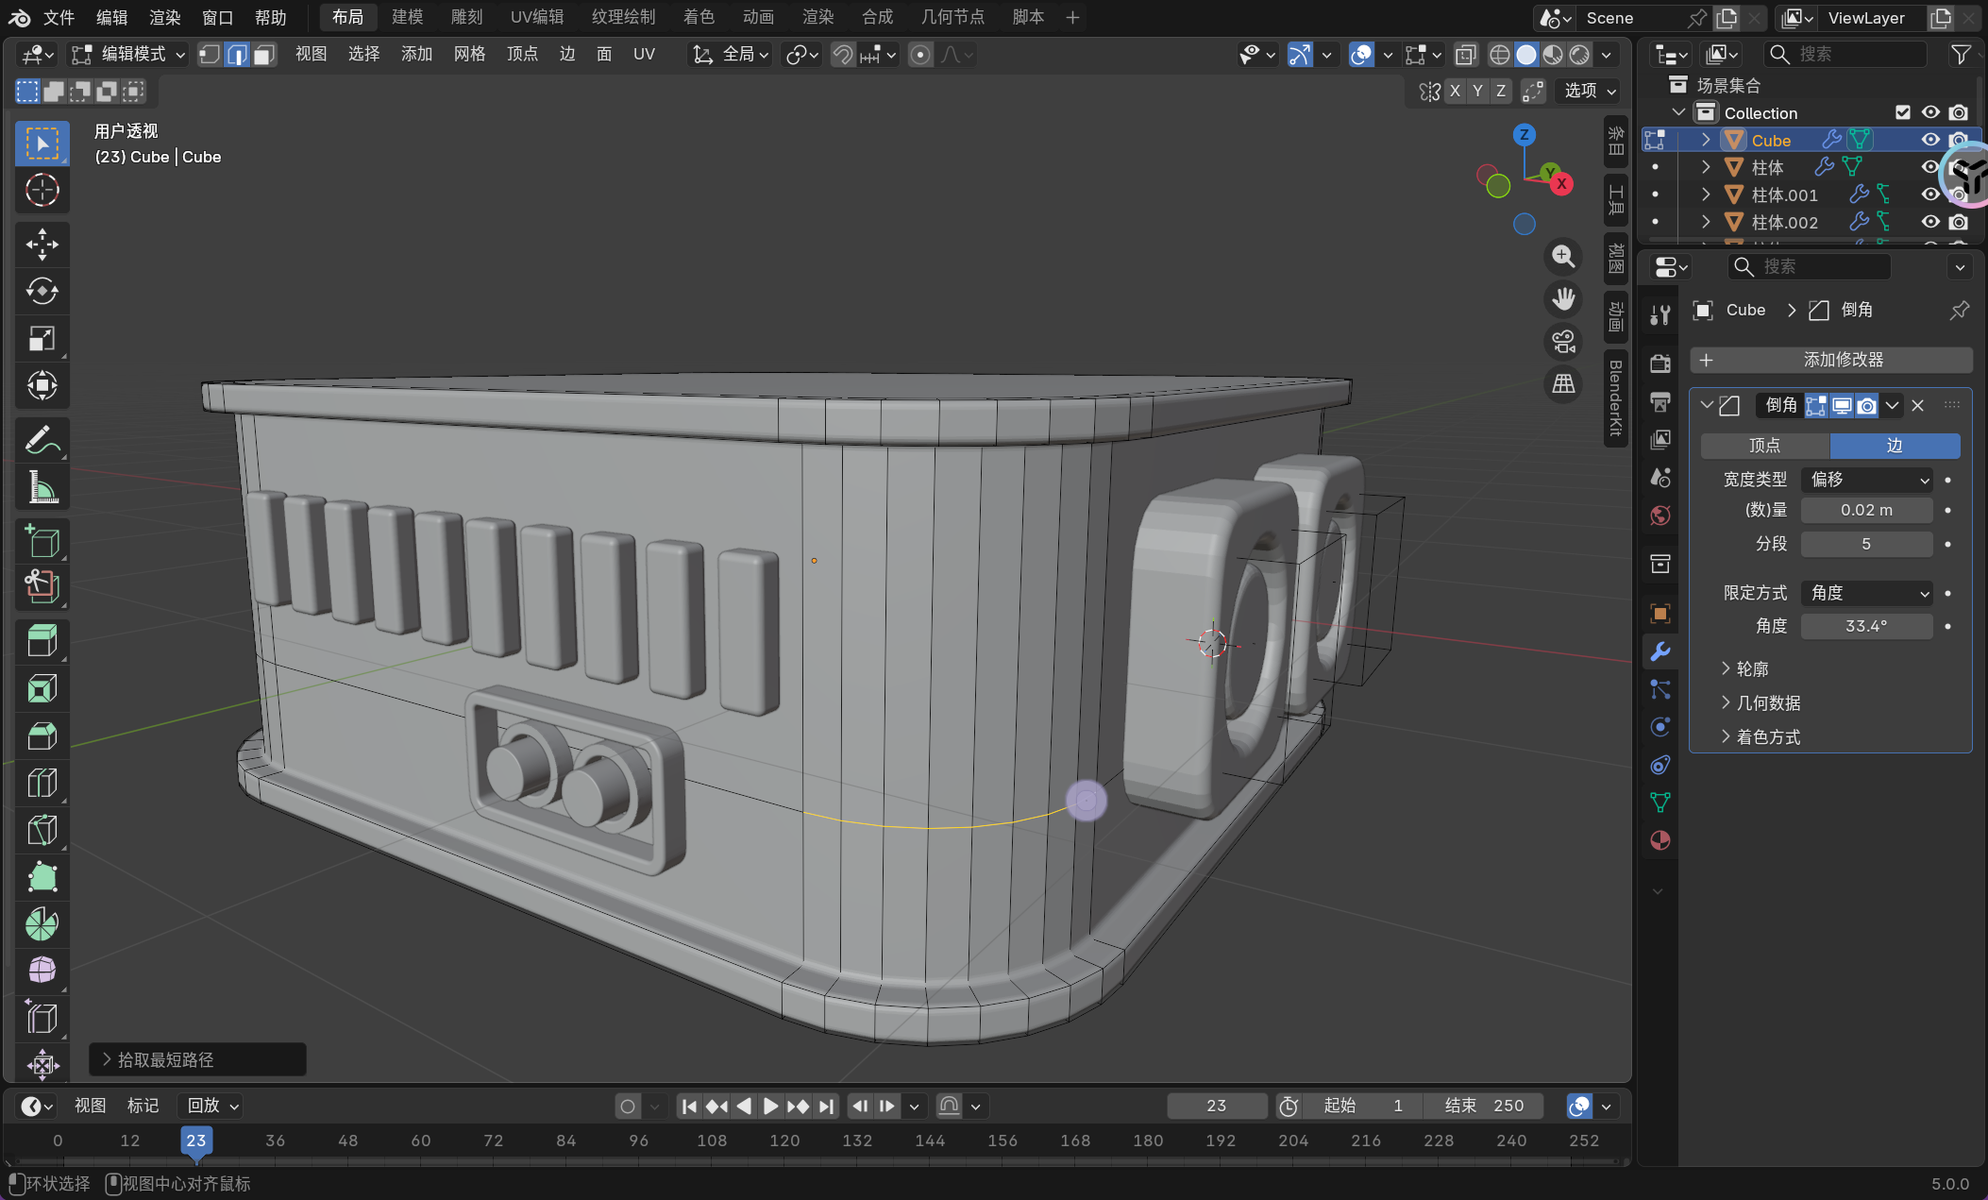Select 顶点 vertex bevel mode button
The width and height of the screenshot is (1988, 1200).
pyautogui.click(x=1763, y=446)
